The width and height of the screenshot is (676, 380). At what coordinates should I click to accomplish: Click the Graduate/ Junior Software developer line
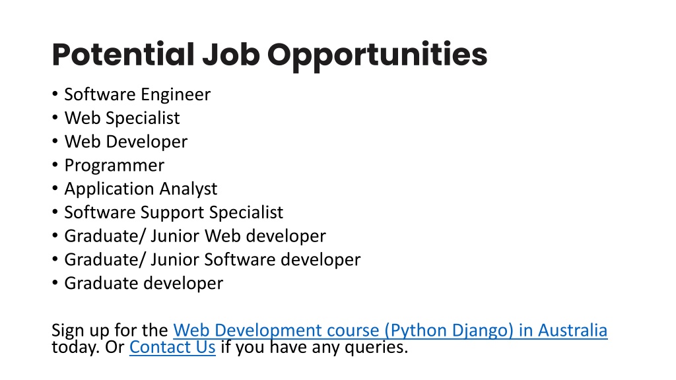pos(213,260)
